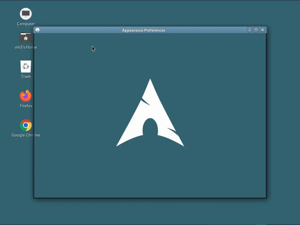Select the 'Trash' icon label
Viewport: 300px width, 225px height.
(26, 76)
